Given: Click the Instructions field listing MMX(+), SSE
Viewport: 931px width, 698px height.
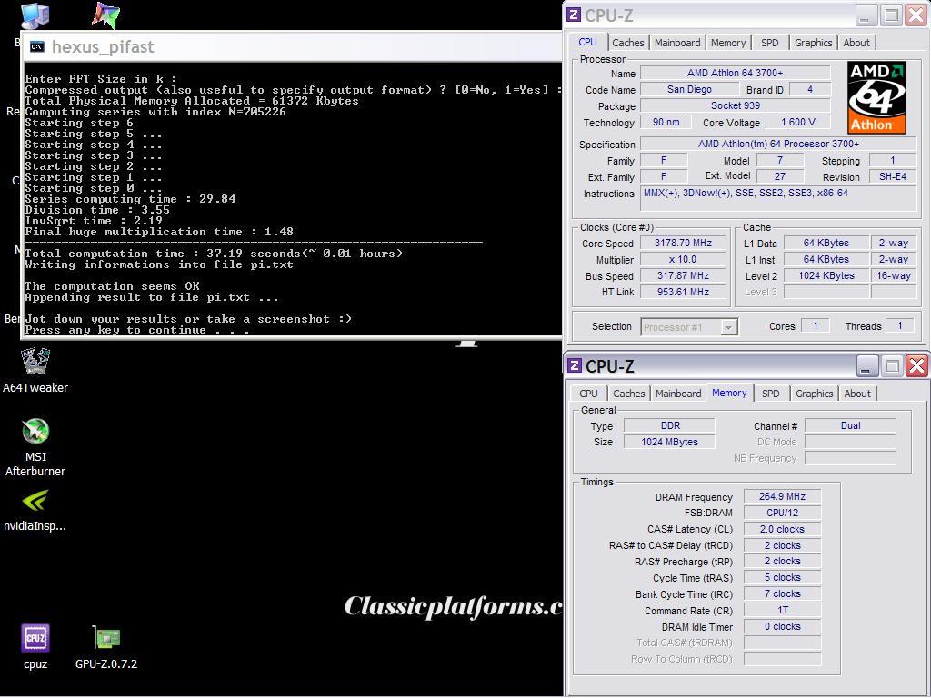Looking at the screenshot, I should click(x=778, y=199).
